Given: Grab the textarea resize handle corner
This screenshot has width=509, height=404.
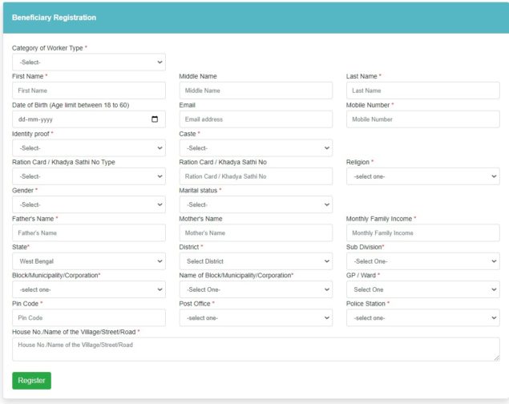Looking at the screenshot, I should pos(496,358).
